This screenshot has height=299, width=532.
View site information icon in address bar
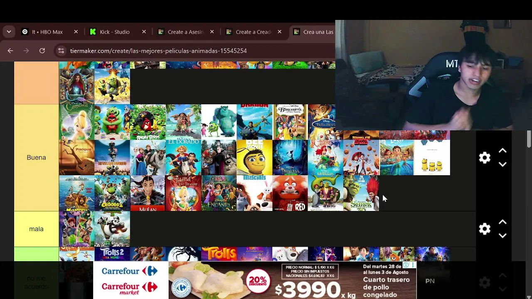coord(61,51)
